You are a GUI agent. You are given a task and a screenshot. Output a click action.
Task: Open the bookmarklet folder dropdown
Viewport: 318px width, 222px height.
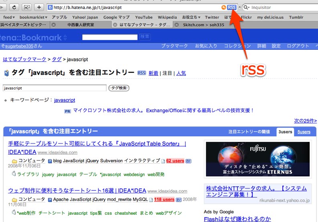tap(33, 17)
